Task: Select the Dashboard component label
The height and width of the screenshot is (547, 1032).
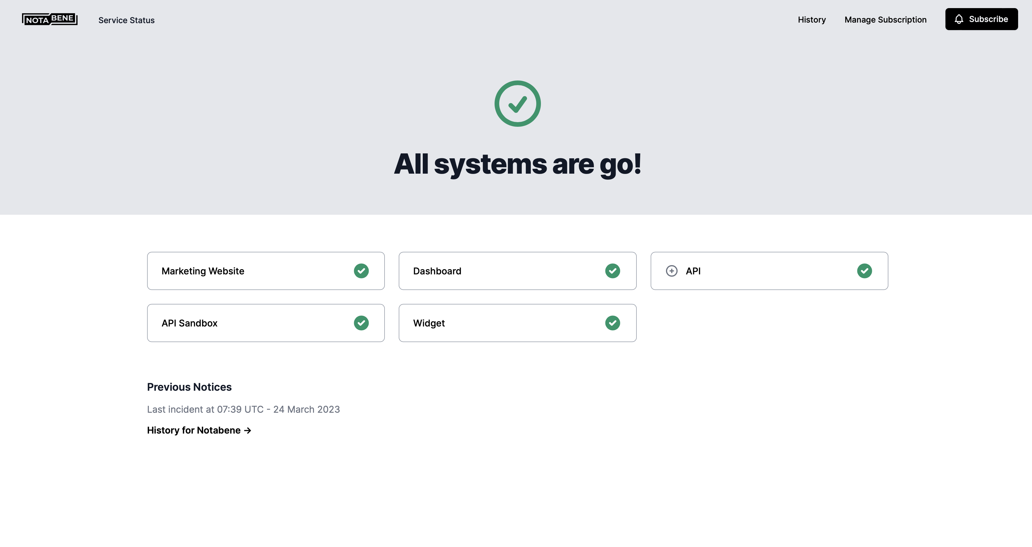Action: coord(437,271)
